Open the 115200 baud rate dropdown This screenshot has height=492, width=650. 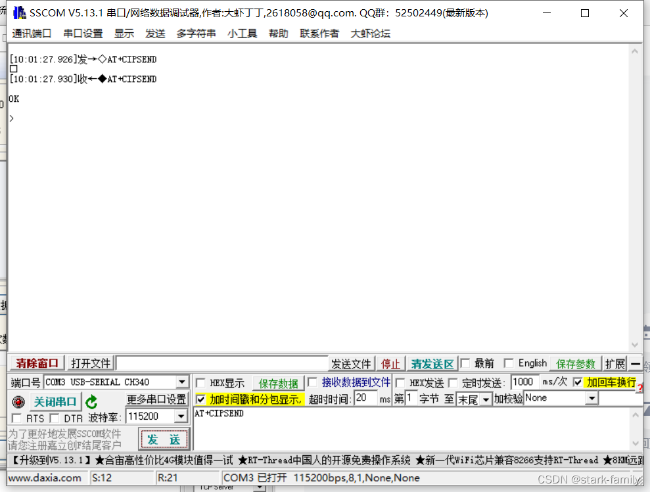pos(182,415)
